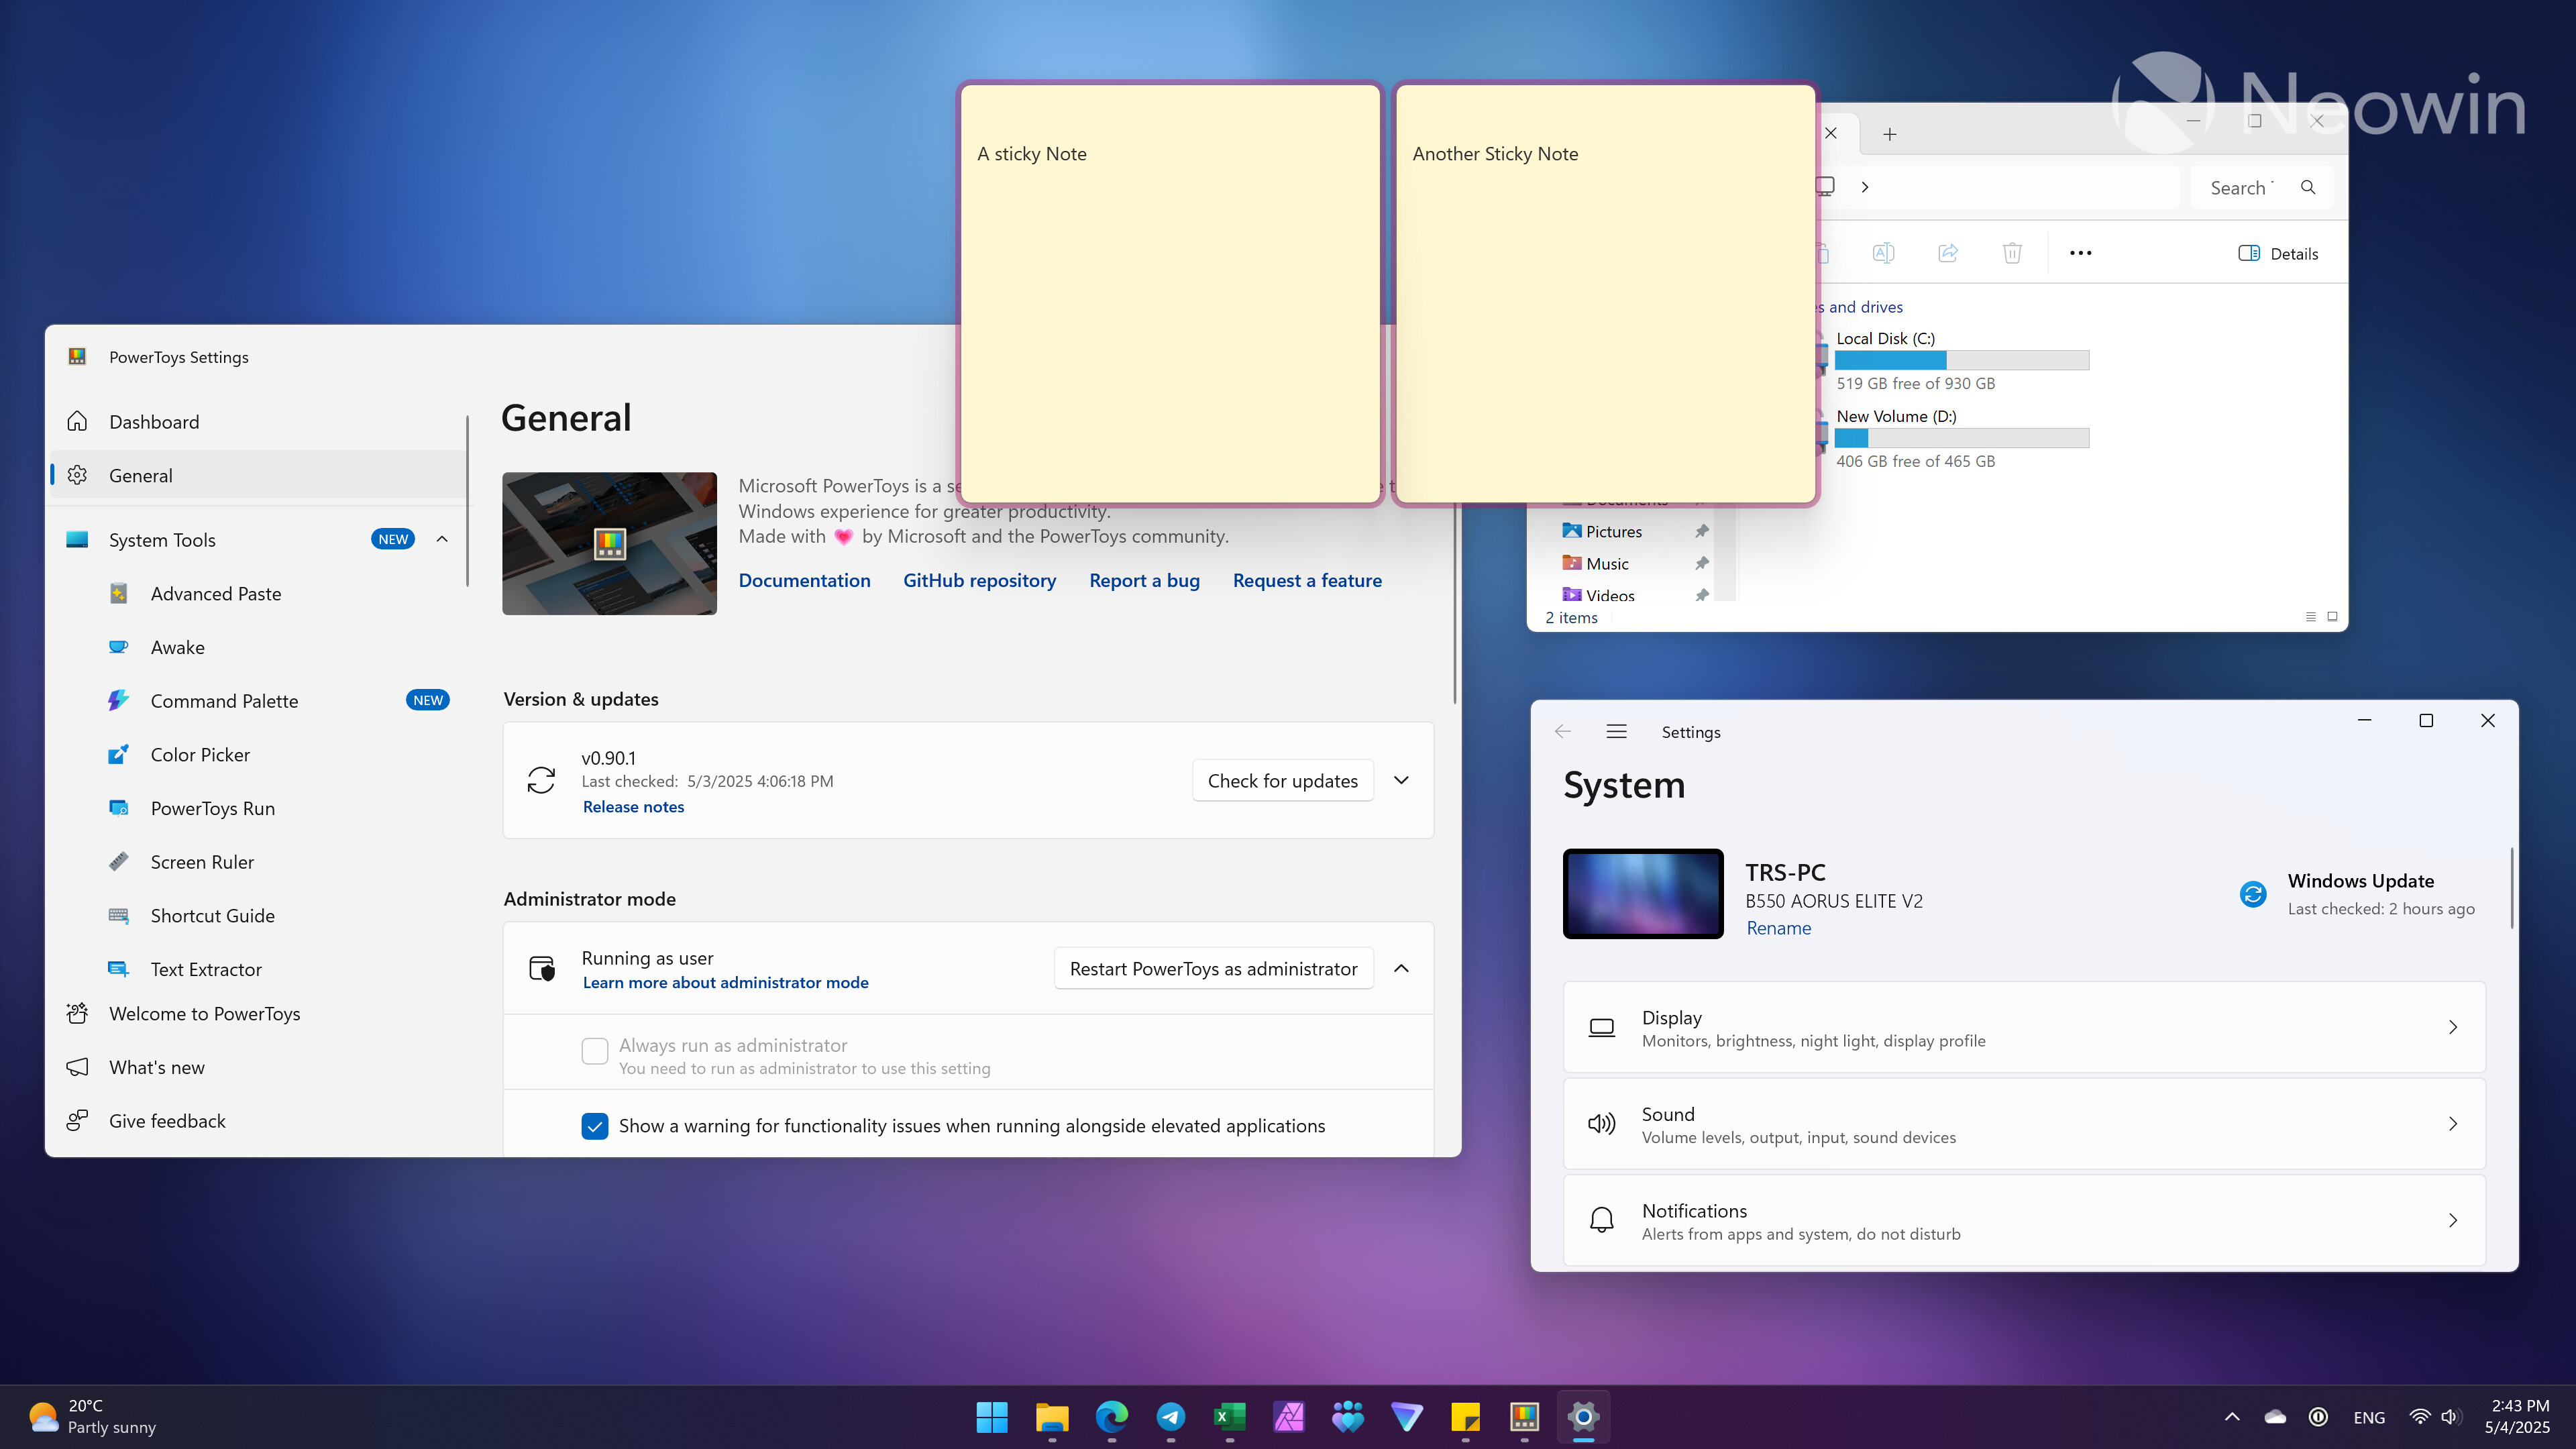
Task: Toggle Always run as administrator checkbox
Action: pos(594,1051)
